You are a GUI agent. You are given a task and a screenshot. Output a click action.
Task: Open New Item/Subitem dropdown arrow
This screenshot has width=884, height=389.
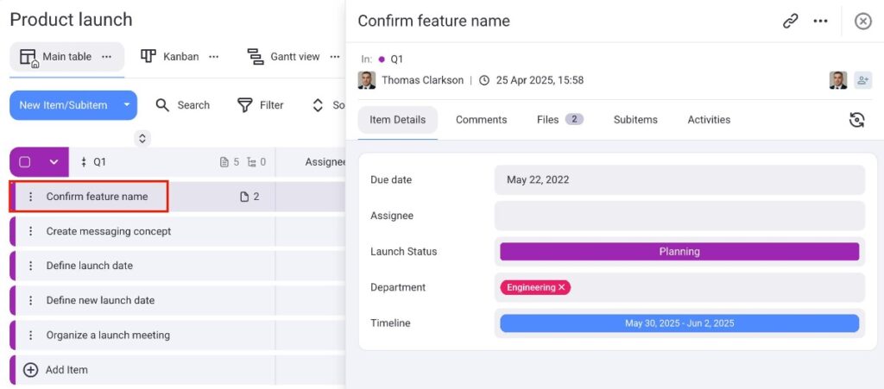(x=126, y=105)
